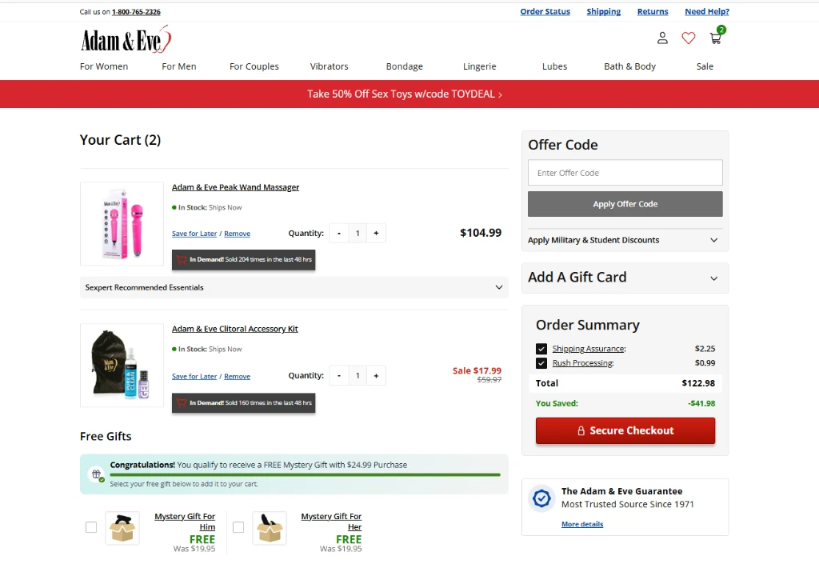Click the Sale $17.99 price text
819x580 pixels.
tap(477, 370)
